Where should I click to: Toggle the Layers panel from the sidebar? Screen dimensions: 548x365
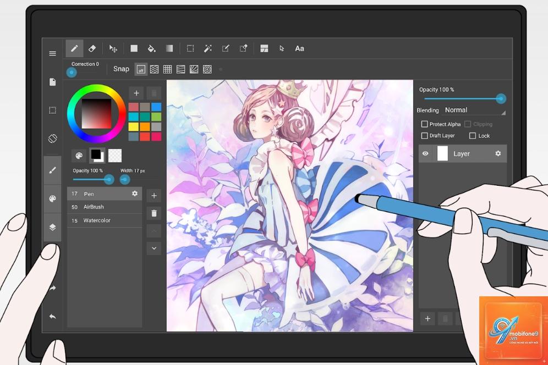(x=52, y=227)
